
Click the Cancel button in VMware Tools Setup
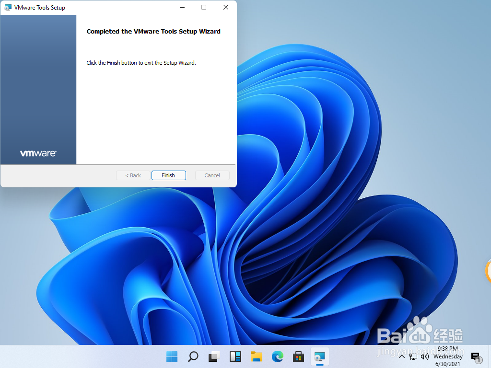coord(212,175)
